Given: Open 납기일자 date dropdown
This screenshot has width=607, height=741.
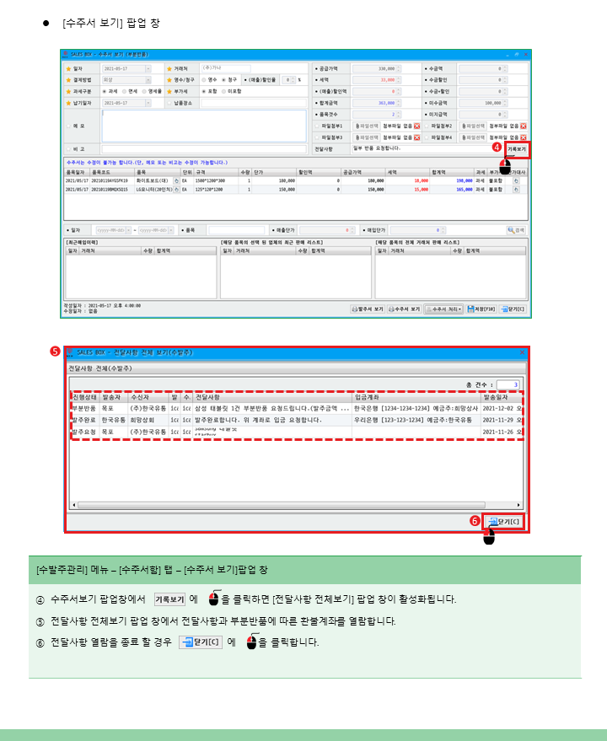Looking at the screenshot, I should 148,103.
